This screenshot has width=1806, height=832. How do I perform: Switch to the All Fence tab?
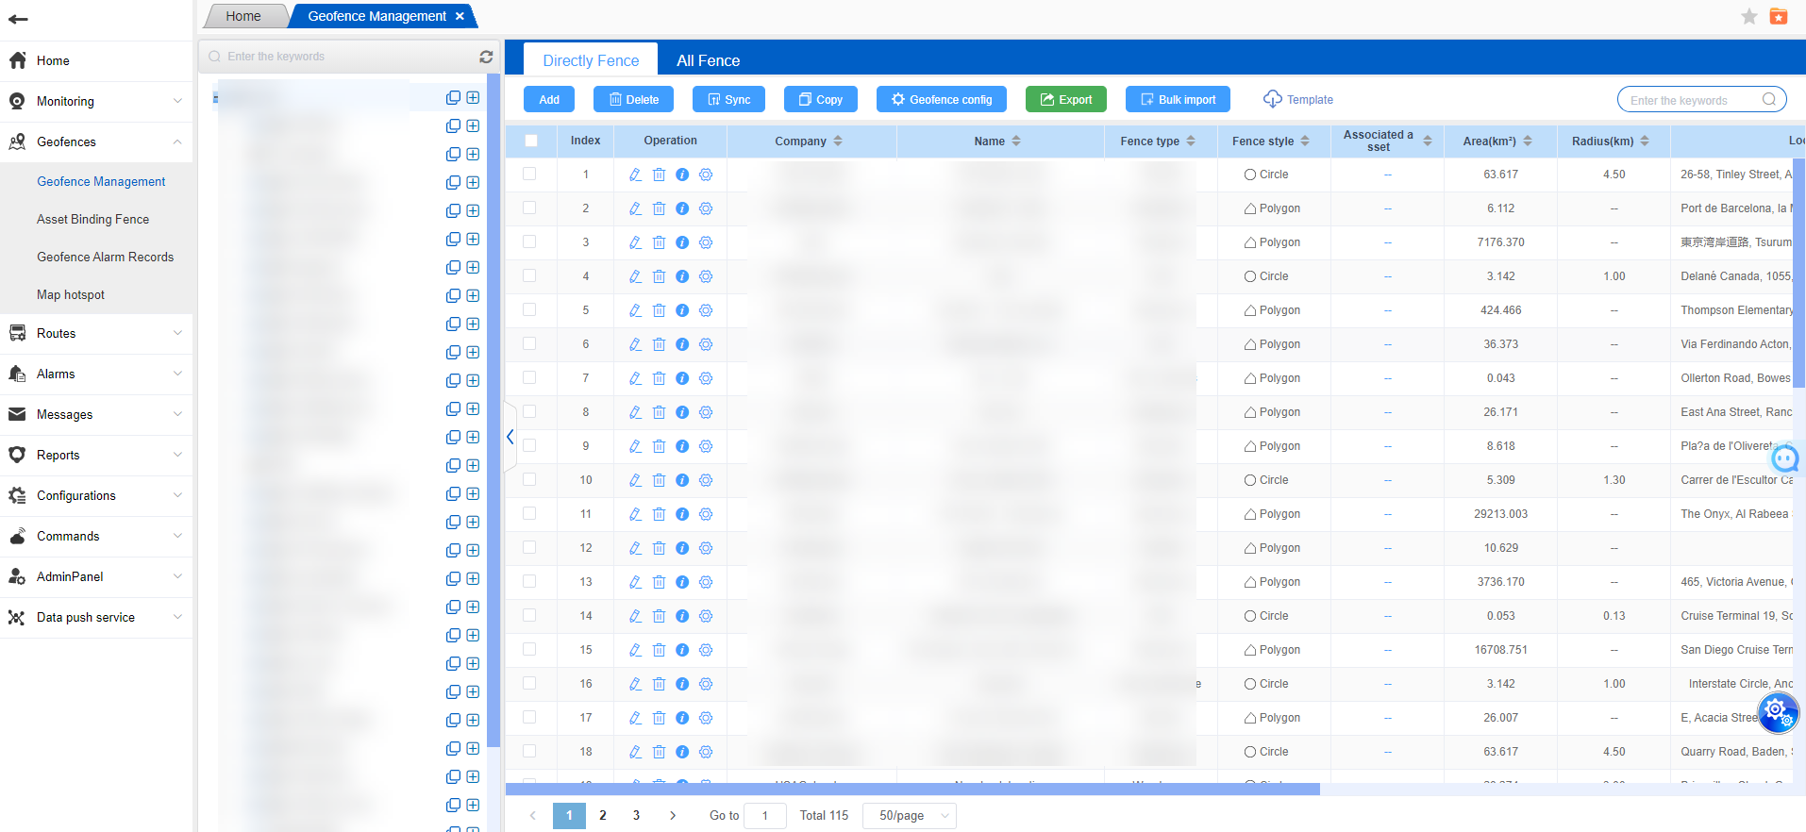point(708,60)
